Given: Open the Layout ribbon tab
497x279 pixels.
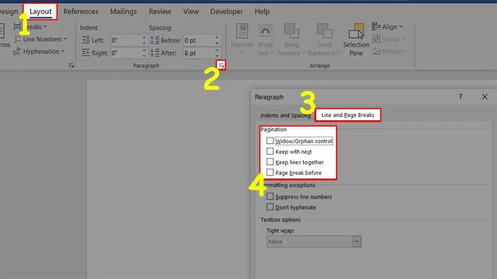Looking at the screenshot, I should point(40,12).
